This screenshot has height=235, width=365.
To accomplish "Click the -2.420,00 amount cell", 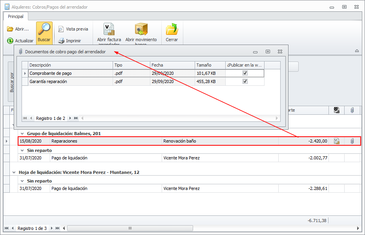I will pos(303,141).
